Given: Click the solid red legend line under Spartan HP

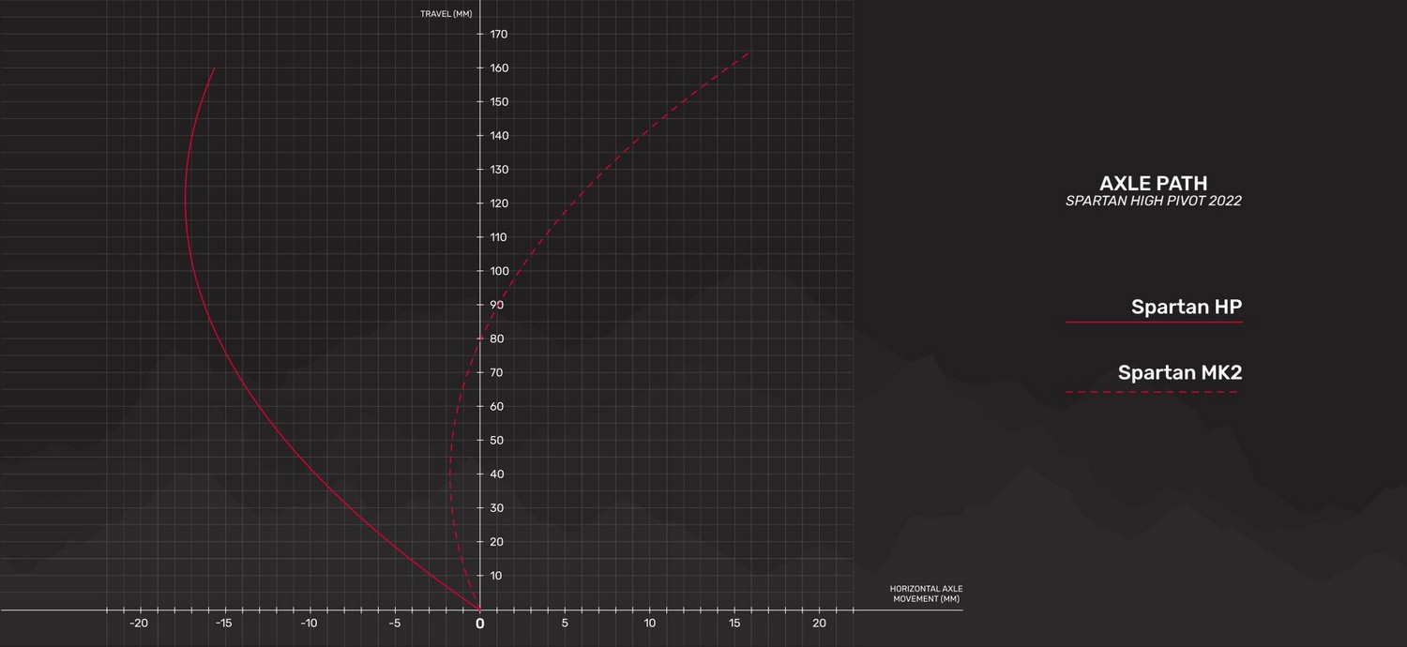Looking at the screenshot, I should click(x=1154, y=322).
